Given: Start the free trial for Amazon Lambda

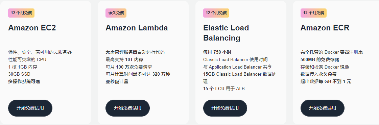Looking at the screenshot, I should pos(127,108).
